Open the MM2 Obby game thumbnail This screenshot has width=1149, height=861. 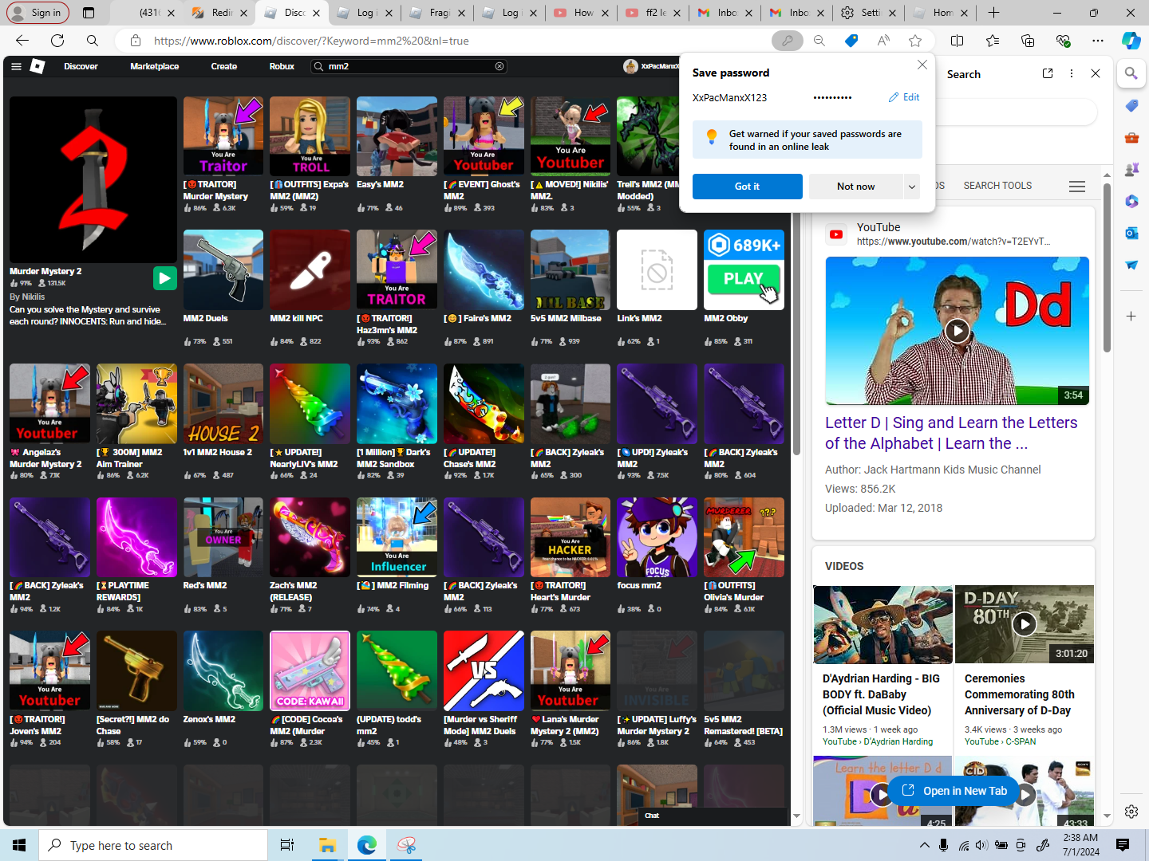tap(744, 269)
